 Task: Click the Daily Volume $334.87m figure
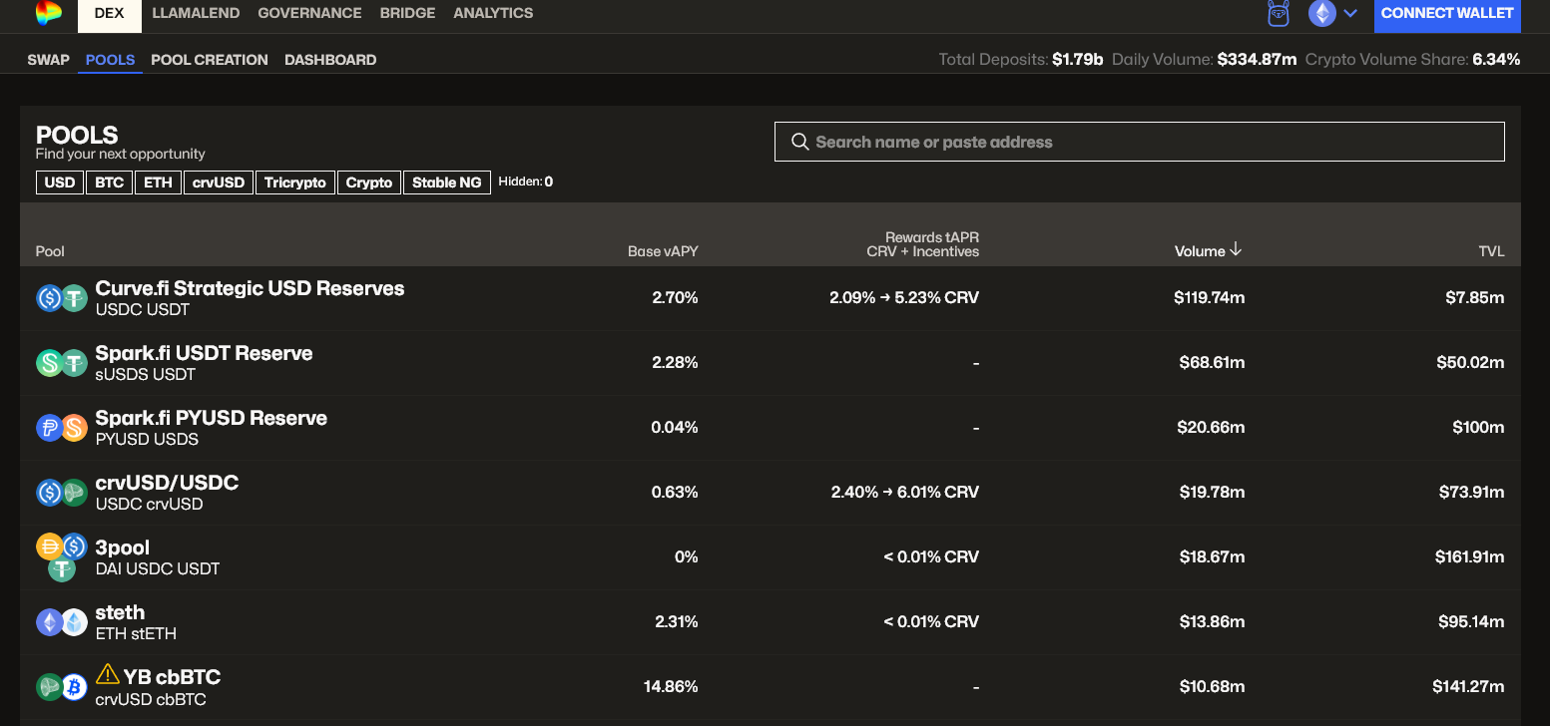tap(1257, 60)
